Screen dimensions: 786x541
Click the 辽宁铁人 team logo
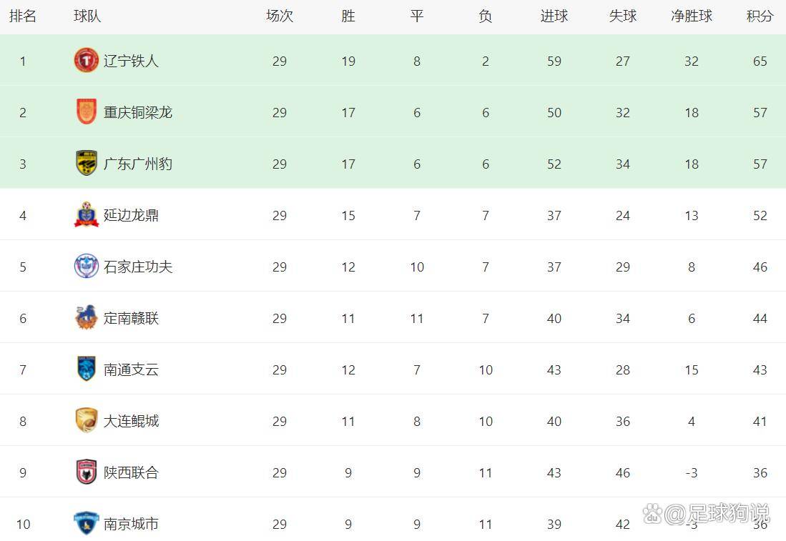(86, 61)
